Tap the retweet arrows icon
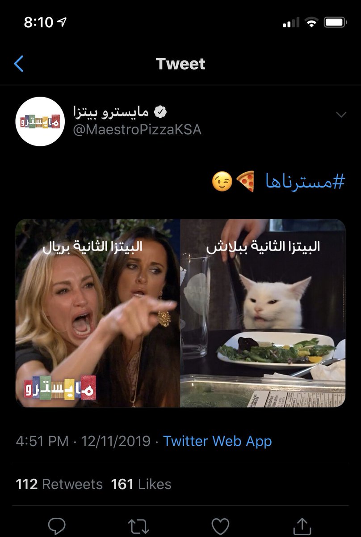This screenshot has height=537, width=361. click(x=139, y=526)
